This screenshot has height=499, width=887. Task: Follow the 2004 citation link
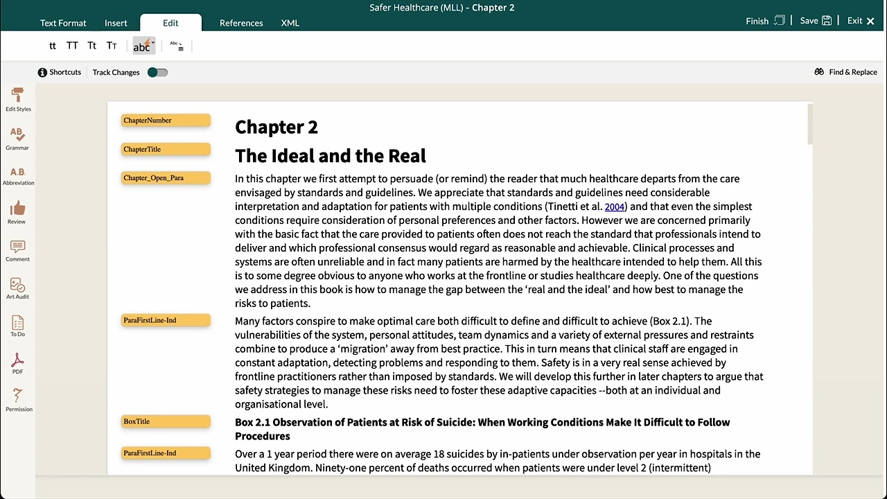point(615,207)
